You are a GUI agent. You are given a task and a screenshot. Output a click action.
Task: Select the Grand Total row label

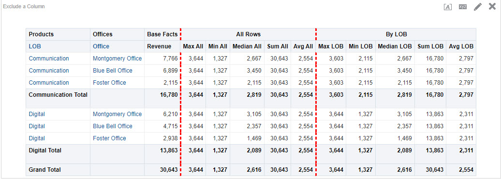[44, 170]
